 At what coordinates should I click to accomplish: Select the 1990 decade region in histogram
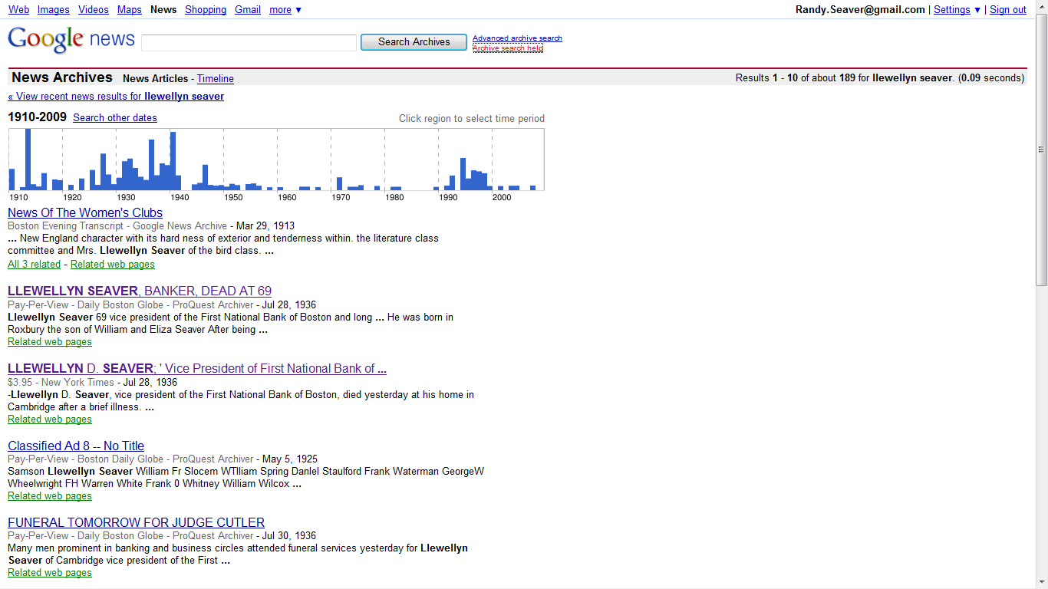coord(465,160)
